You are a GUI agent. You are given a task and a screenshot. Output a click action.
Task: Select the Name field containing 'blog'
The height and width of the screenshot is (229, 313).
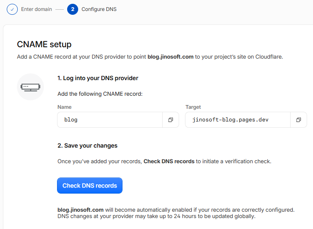tap(110, 120)
